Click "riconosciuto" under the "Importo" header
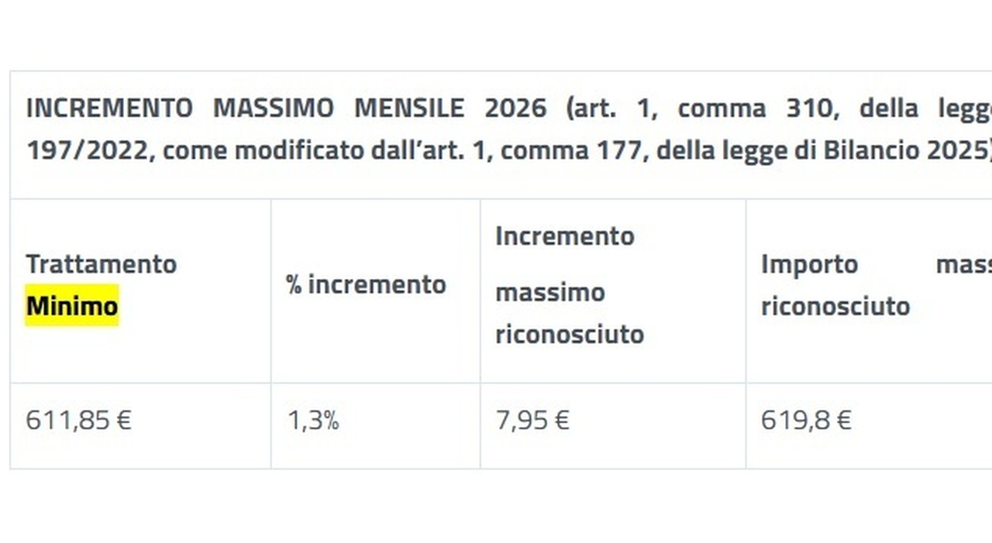 835,306
